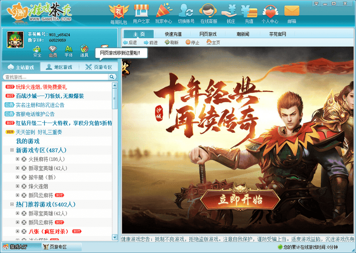Open the 道具 items icon

pyautogui.click(x=84, y=50)
